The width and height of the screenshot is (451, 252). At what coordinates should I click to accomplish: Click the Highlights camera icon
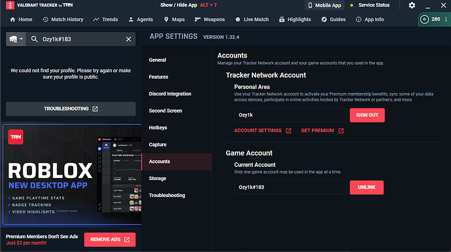(282, 19)
